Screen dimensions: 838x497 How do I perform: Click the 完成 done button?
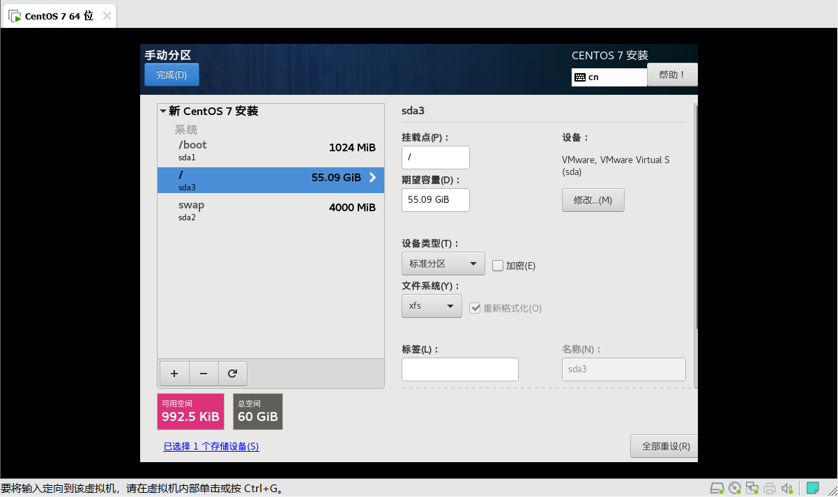click(172, 75)
